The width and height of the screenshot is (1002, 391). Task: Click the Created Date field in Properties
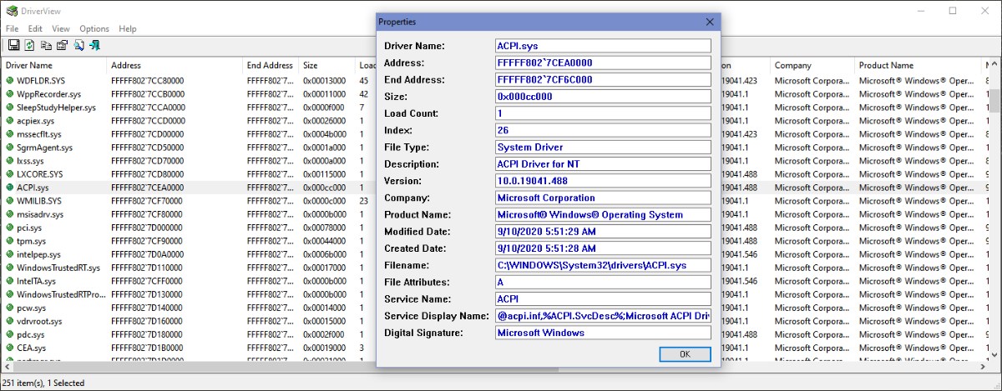pos(603,248)
